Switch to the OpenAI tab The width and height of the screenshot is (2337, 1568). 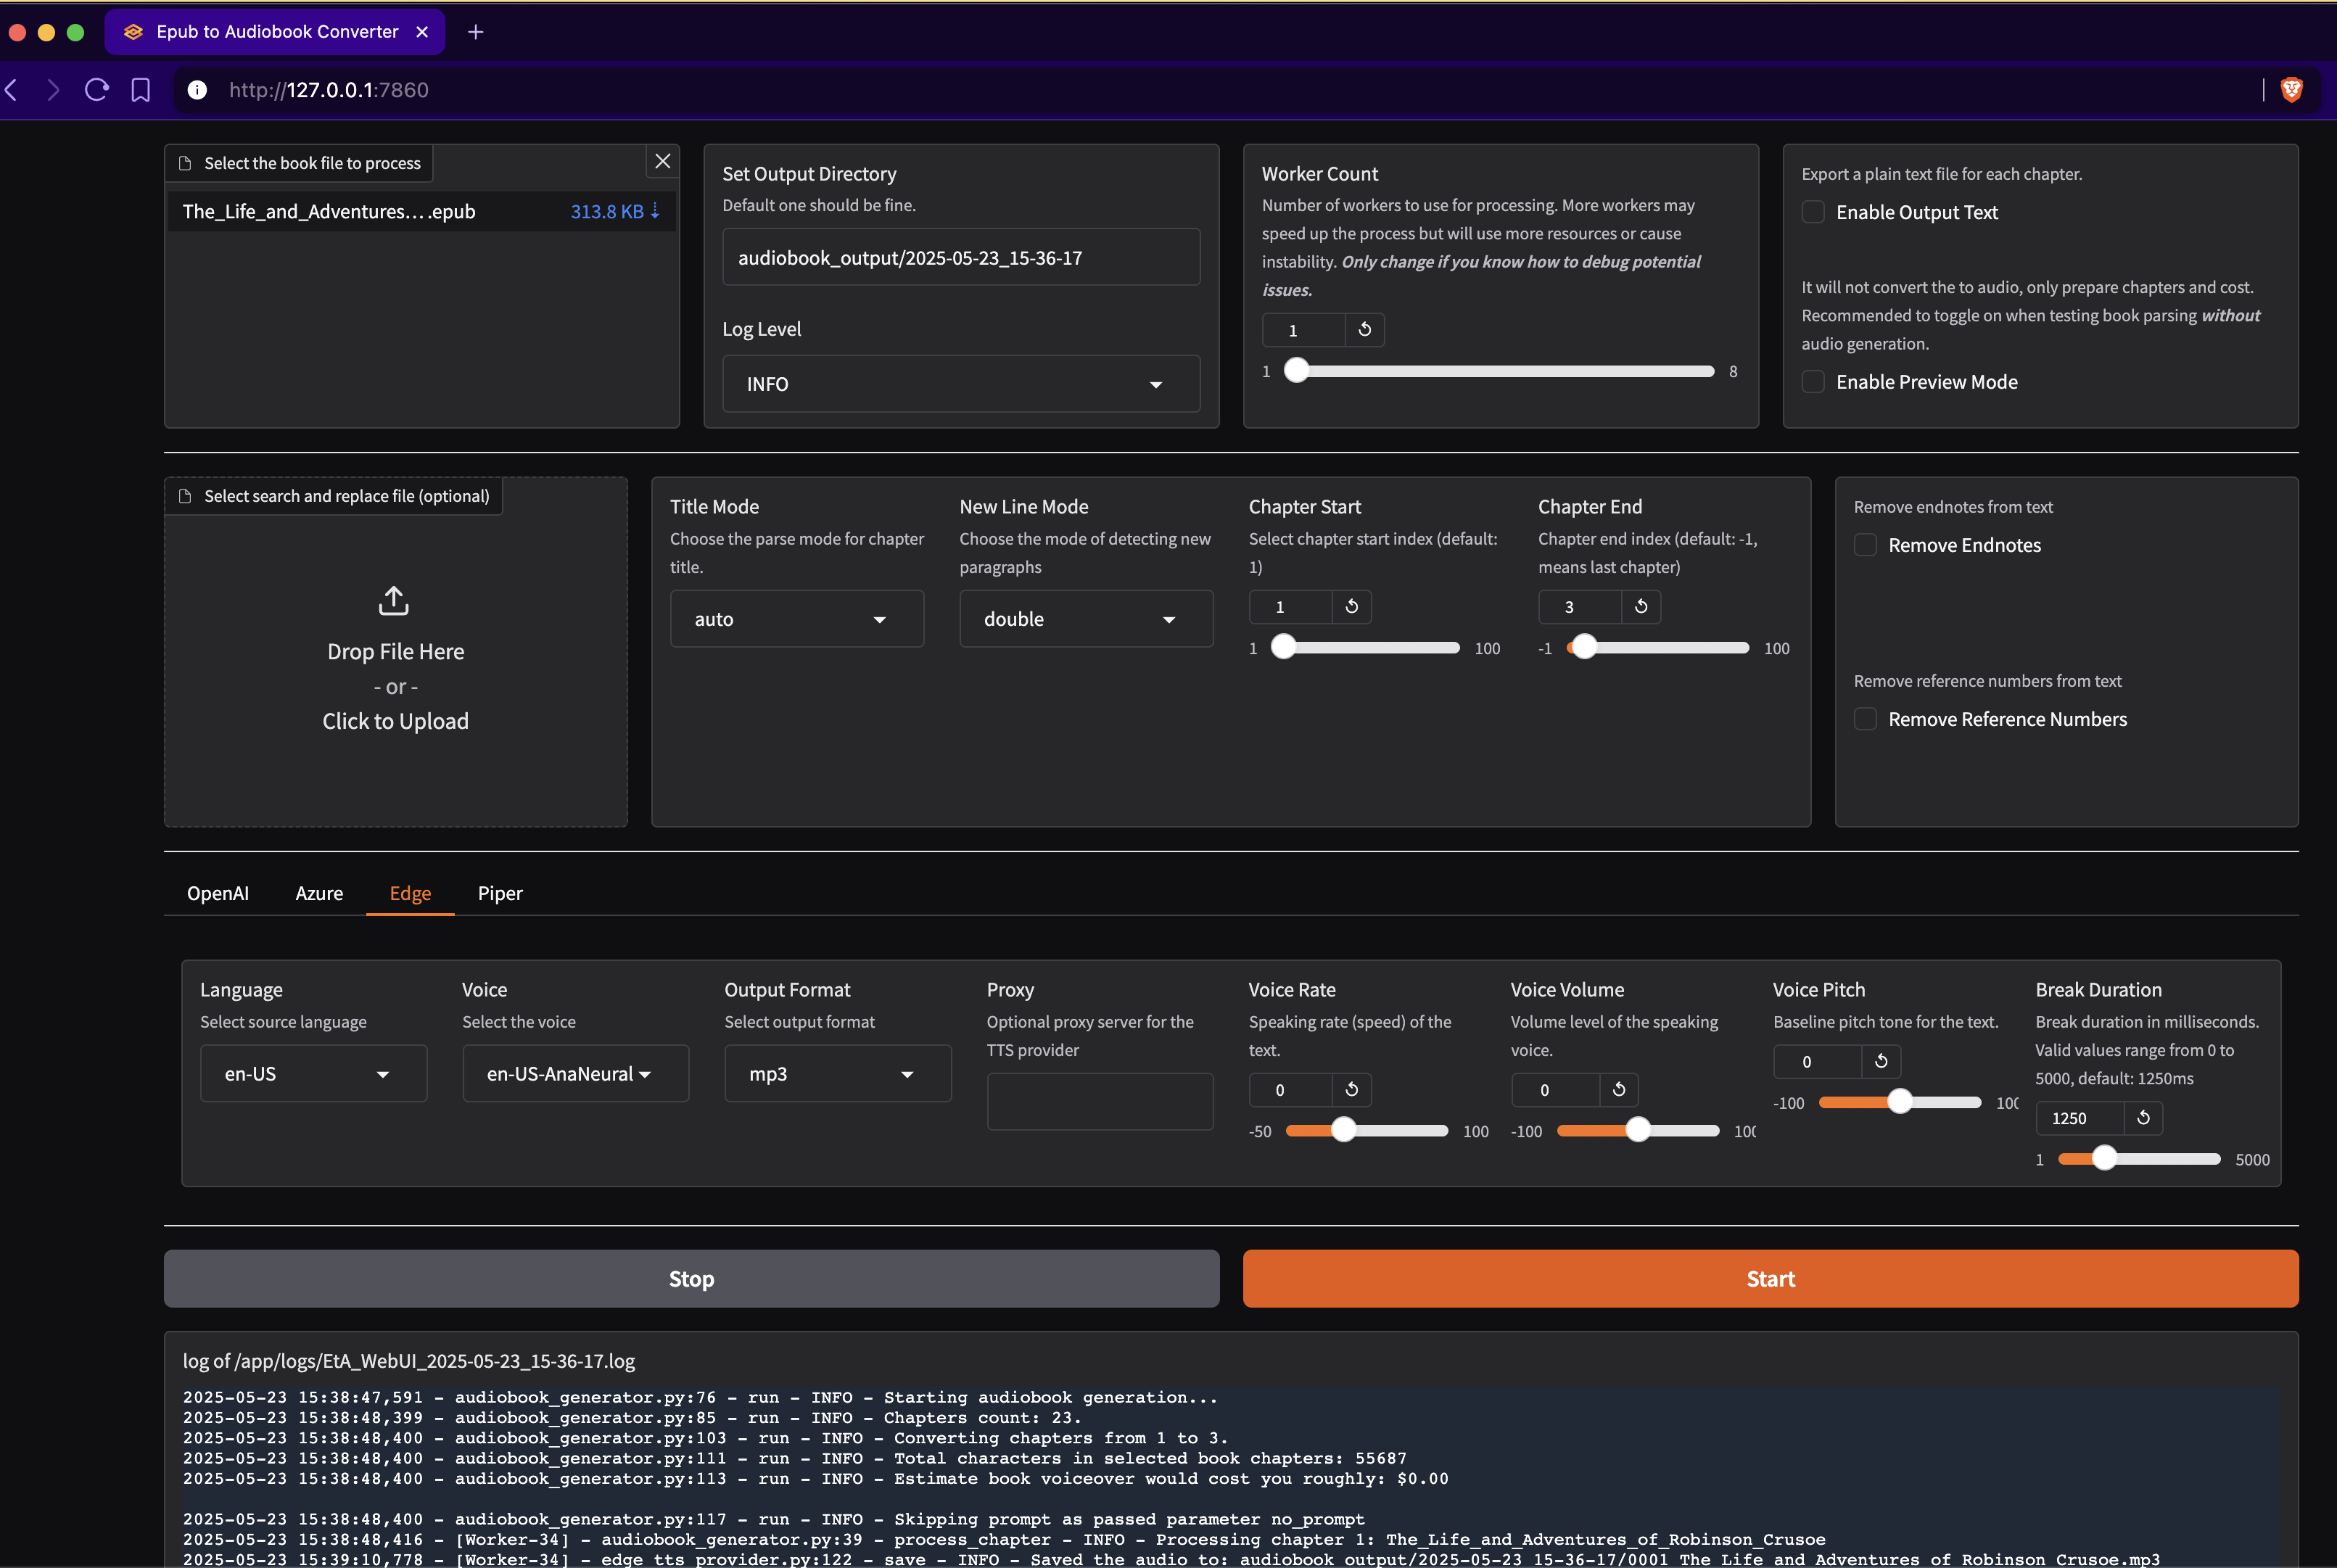click(218, 893)
